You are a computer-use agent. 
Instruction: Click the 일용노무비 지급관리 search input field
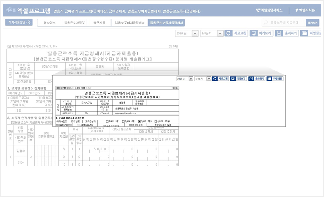point(284,22)
